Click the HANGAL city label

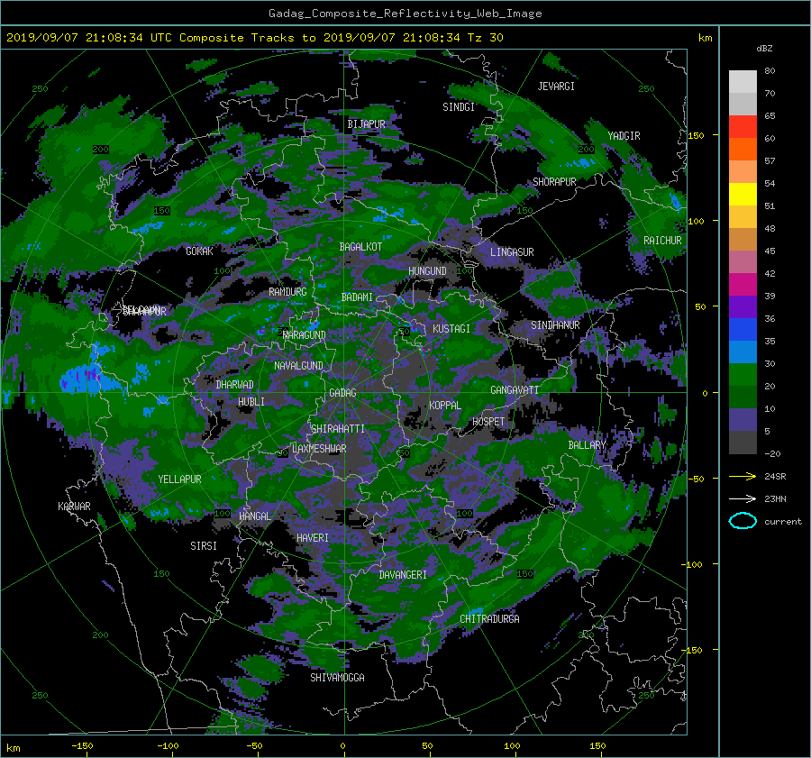[x=254, y=516]
